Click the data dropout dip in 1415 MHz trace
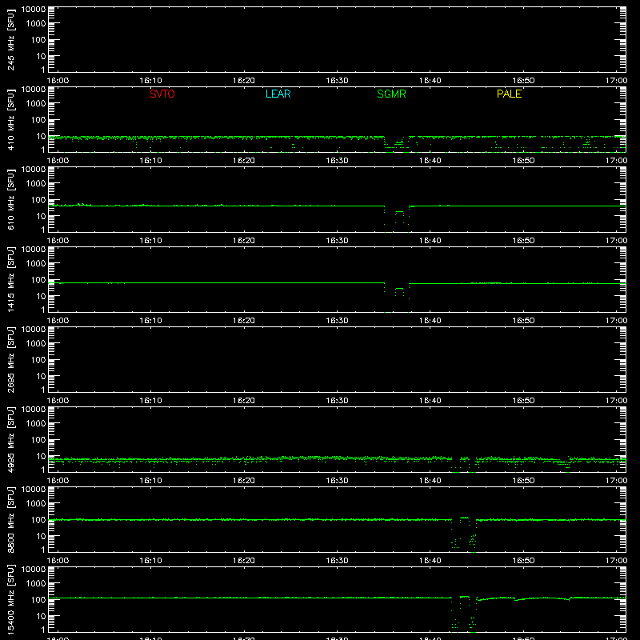The height and width of the screenshot is (640, 640). click(x=397, y=297)
